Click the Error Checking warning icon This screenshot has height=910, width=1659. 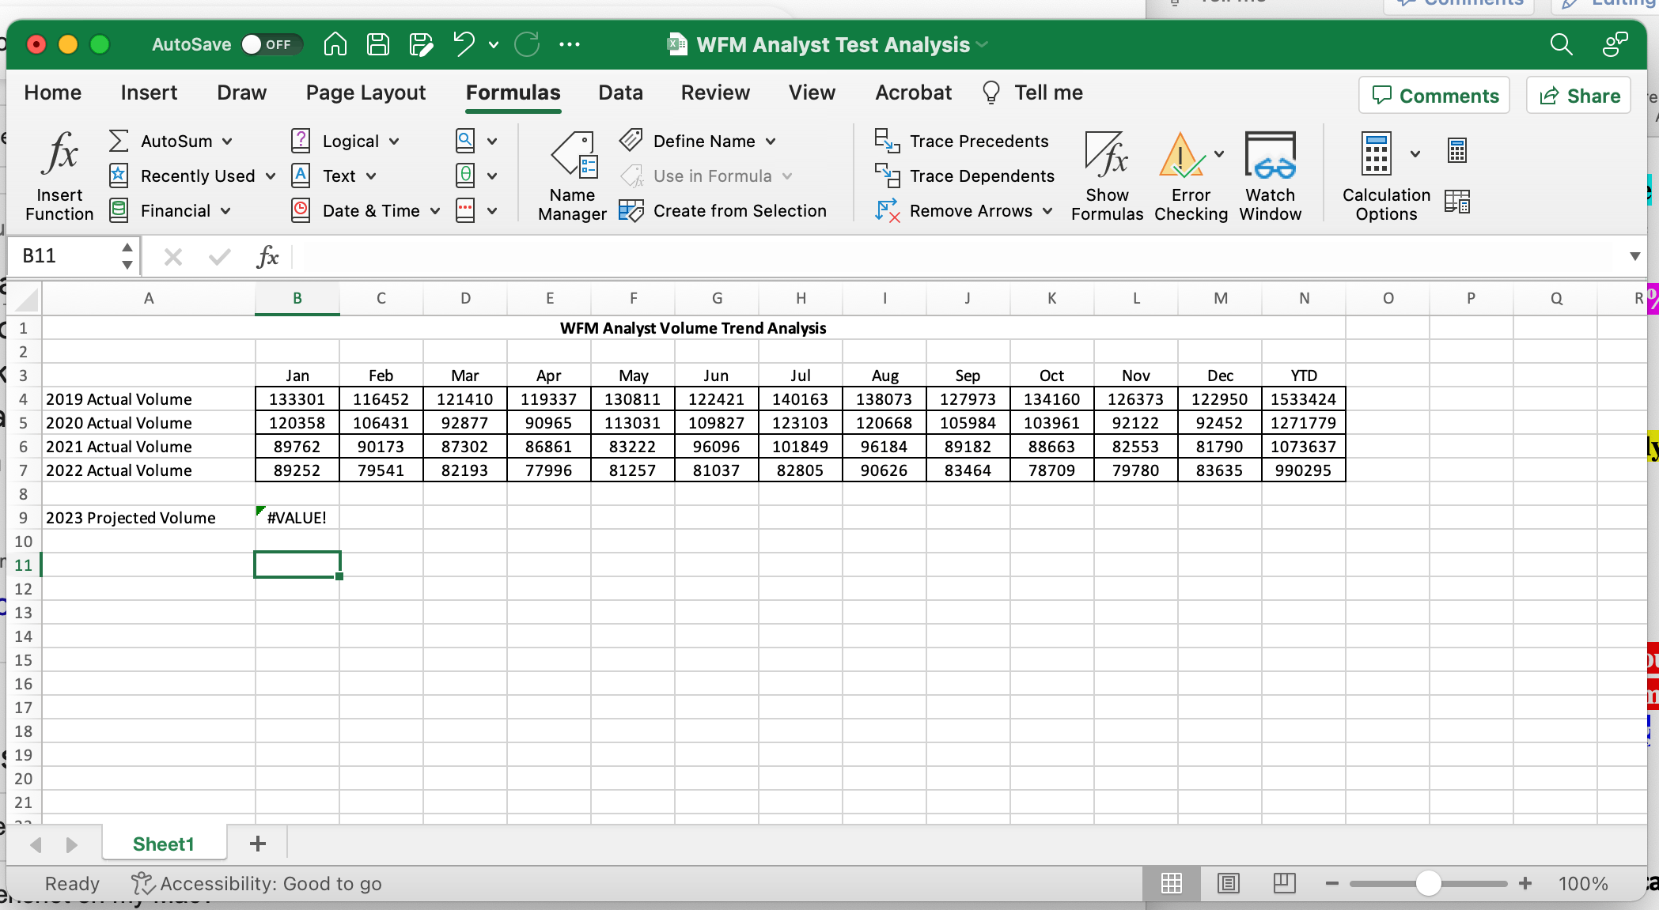[x=1181, y=156]
